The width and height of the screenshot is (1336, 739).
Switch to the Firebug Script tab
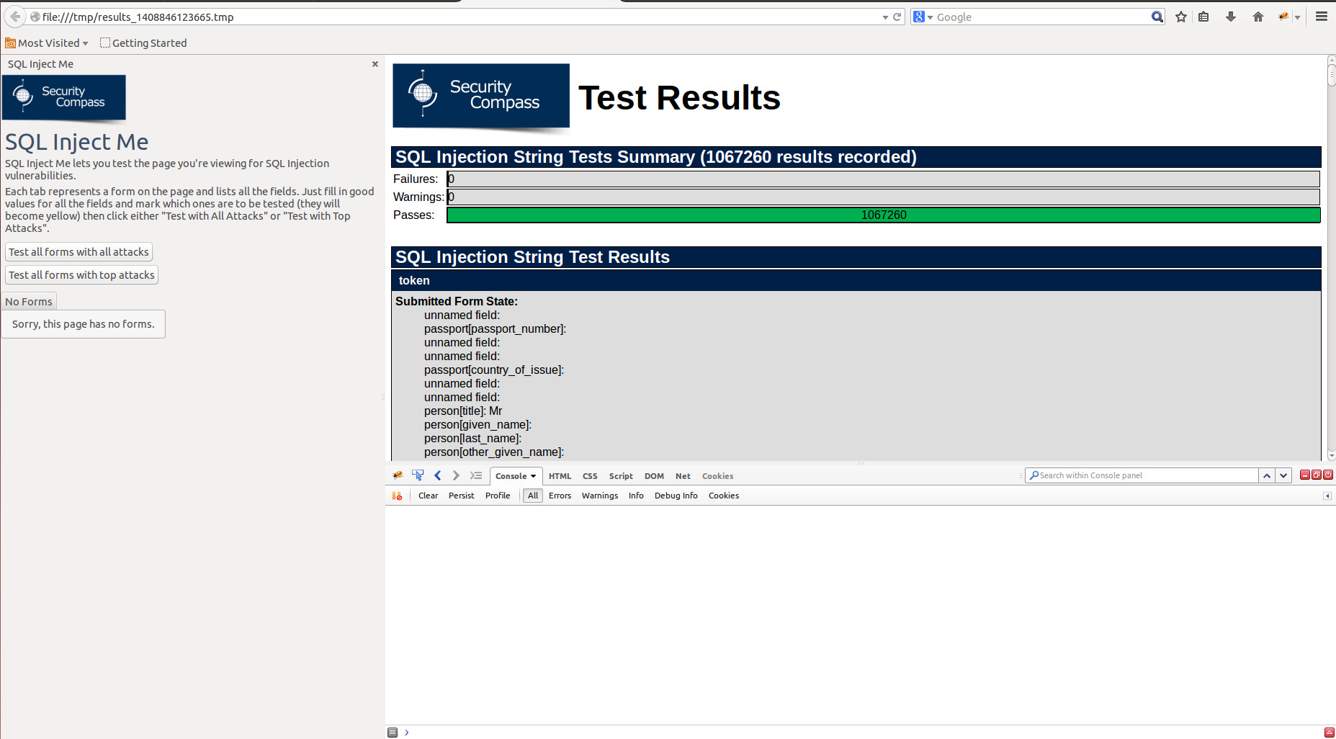[x=621, y=476]
